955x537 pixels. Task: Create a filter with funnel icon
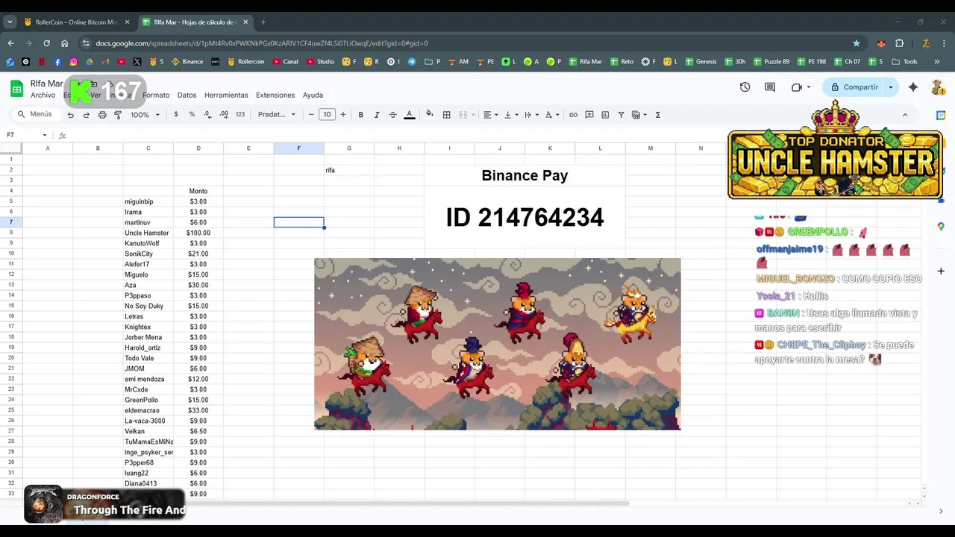[621, 115]
